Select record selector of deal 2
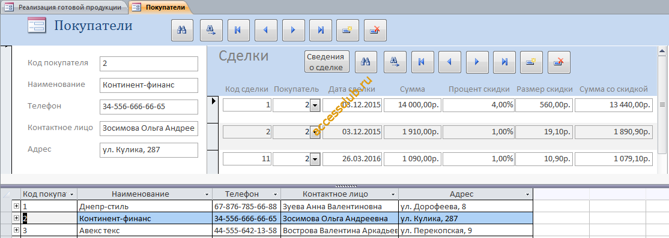The image size is (669, 238). point(213,137)
